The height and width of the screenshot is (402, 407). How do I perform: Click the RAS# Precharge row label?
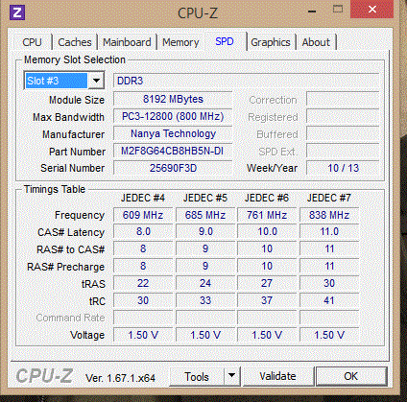[66, 267]
